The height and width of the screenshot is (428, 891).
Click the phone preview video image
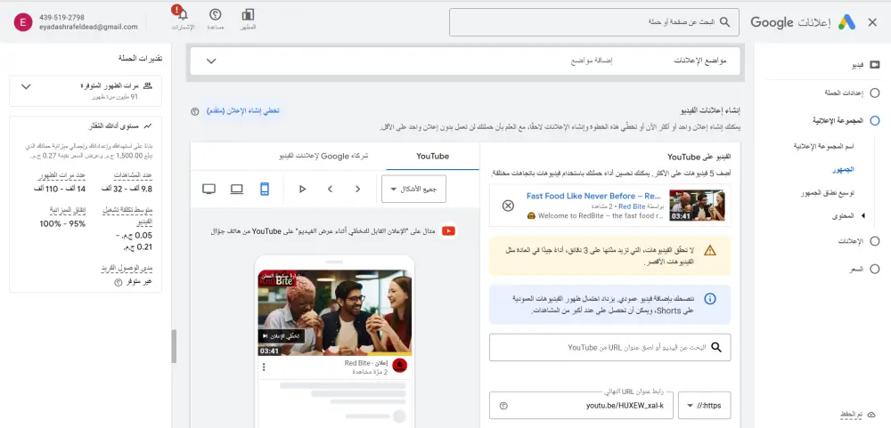click(x=334, y=312)
